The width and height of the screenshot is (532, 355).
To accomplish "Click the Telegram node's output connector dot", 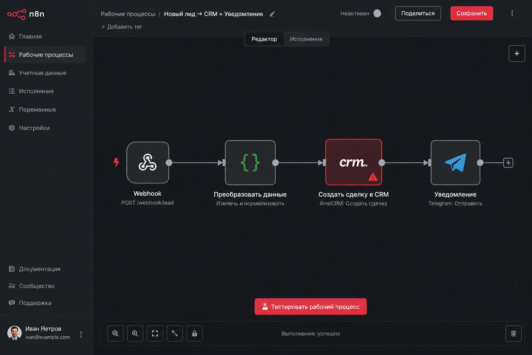I will [480, 163].
